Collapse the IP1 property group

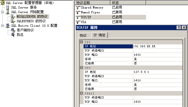point(81,42)
